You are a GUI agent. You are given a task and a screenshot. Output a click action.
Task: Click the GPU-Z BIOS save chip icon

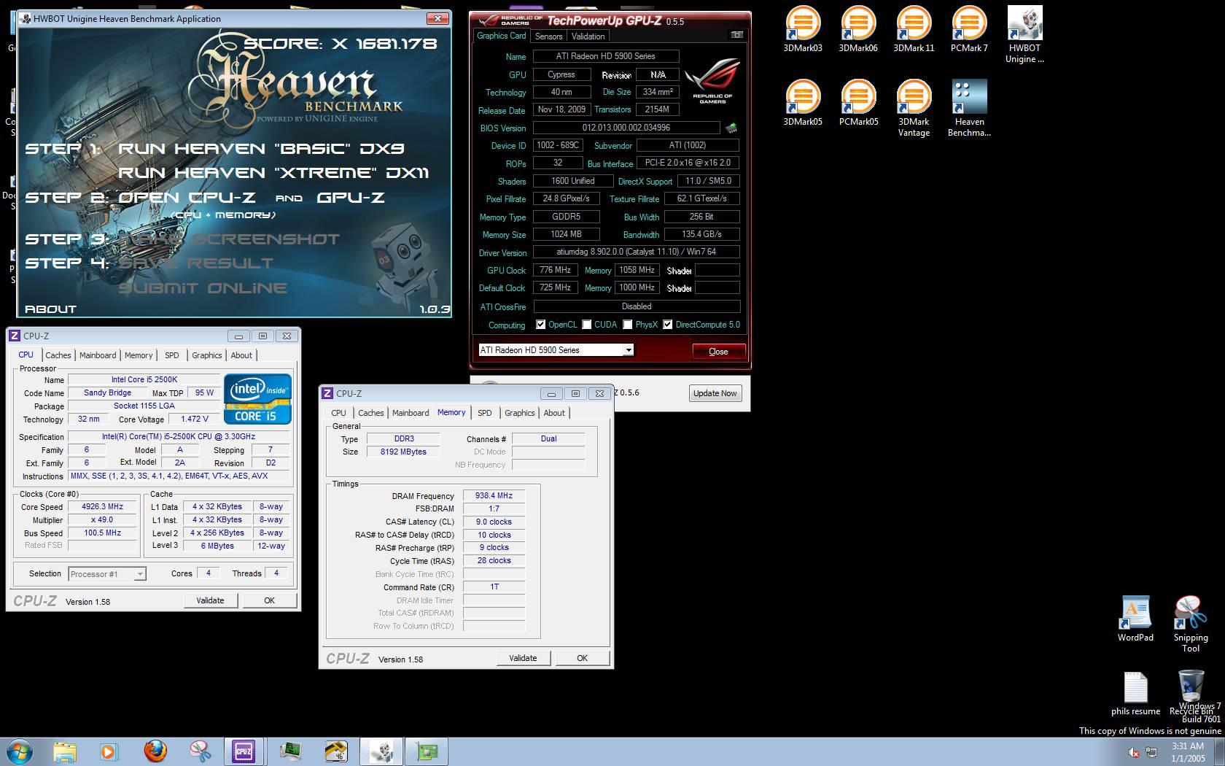click(731, 128)
